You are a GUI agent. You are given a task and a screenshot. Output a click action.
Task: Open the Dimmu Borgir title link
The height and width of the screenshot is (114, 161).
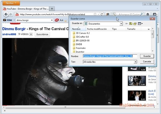[x=14, y=29]
